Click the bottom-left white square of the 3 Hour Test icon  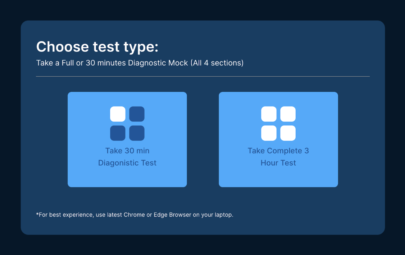[x=269, y=133]
